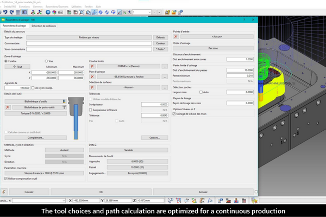
Task: Uncheck Usinage de la base des murs
Action: pyautogui.click(x=174, y=114)
